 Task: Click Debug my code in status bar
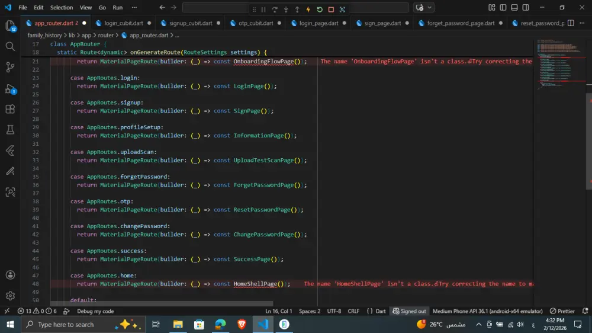coord(95,311)
